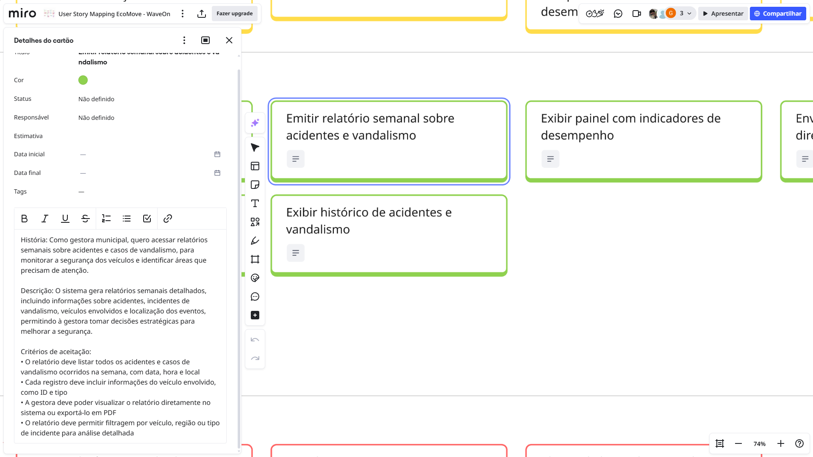Screen dimensions: 813x457
Task: Click the green card color swatch
Action: 83,80
